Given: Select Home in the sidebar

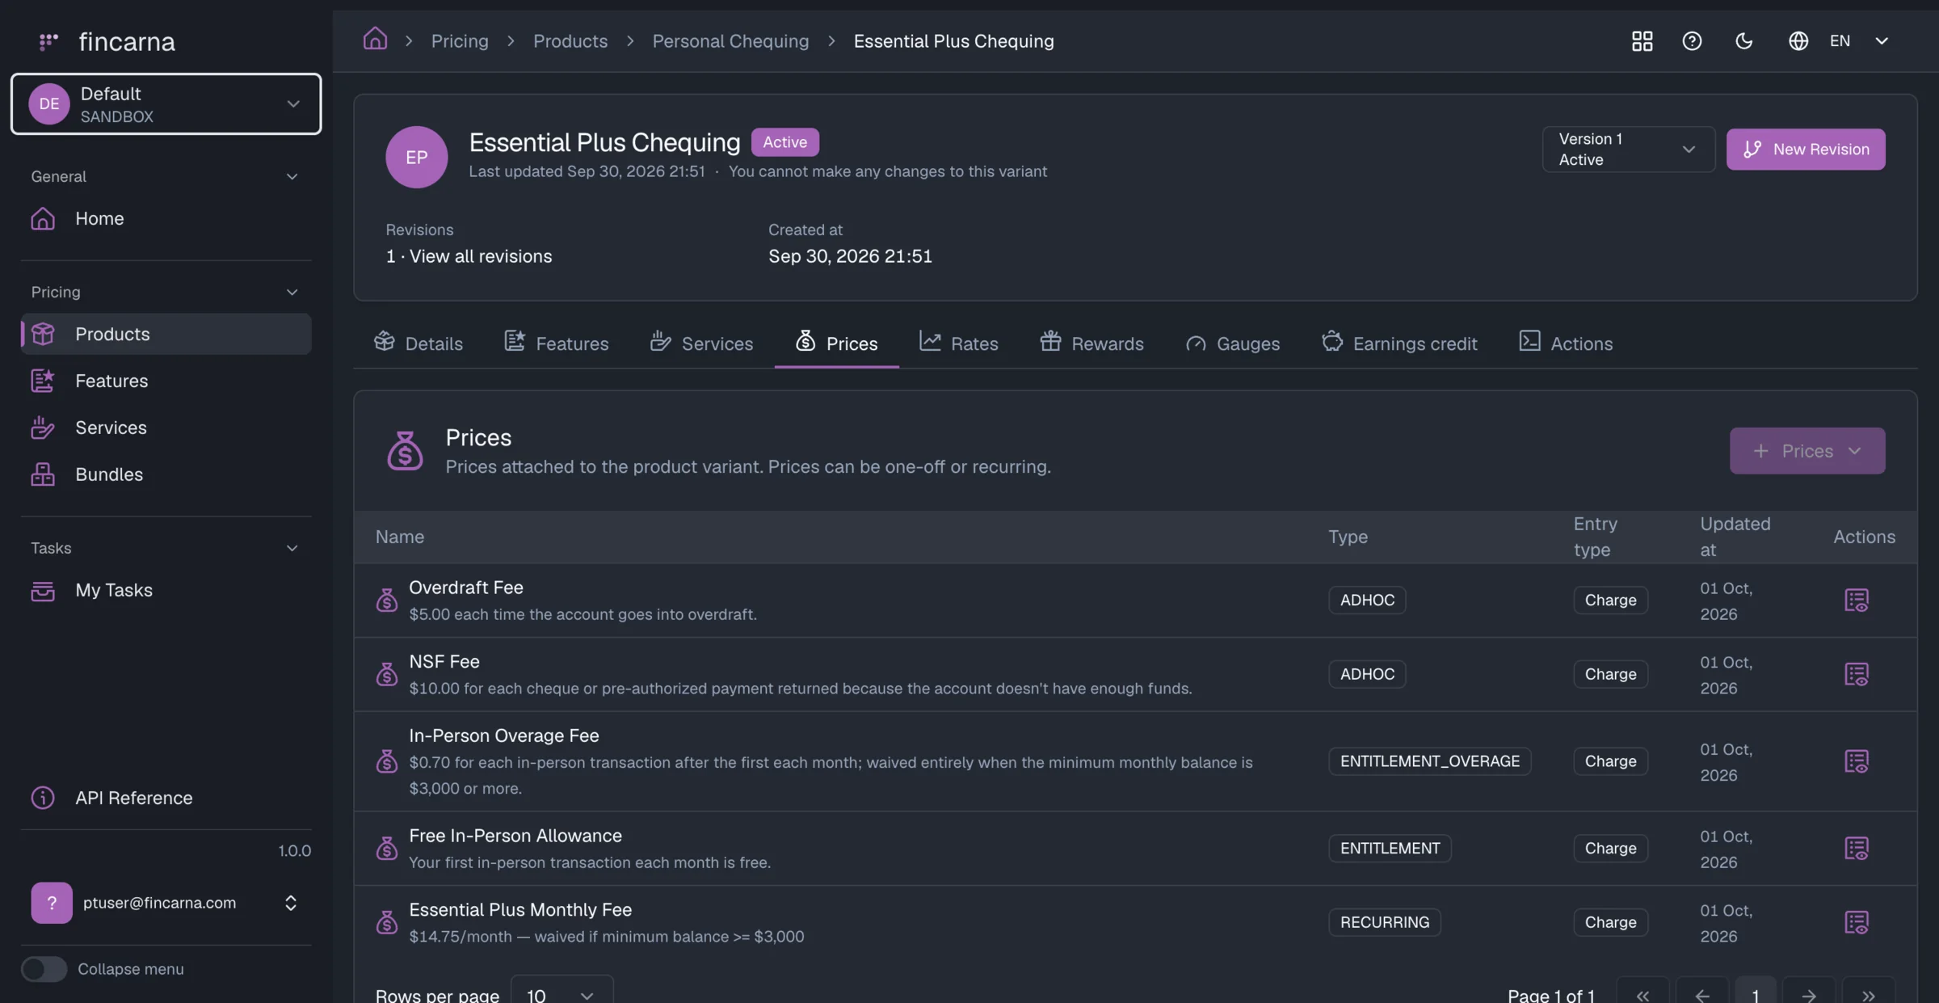Looking at the screenshot, I should [166, 219].
